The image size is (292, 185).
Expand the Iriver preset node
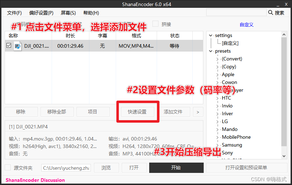217,114
